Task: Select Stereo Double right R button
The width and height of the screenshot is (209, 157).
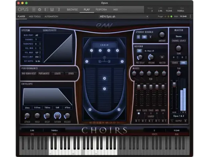Action: 150,37
